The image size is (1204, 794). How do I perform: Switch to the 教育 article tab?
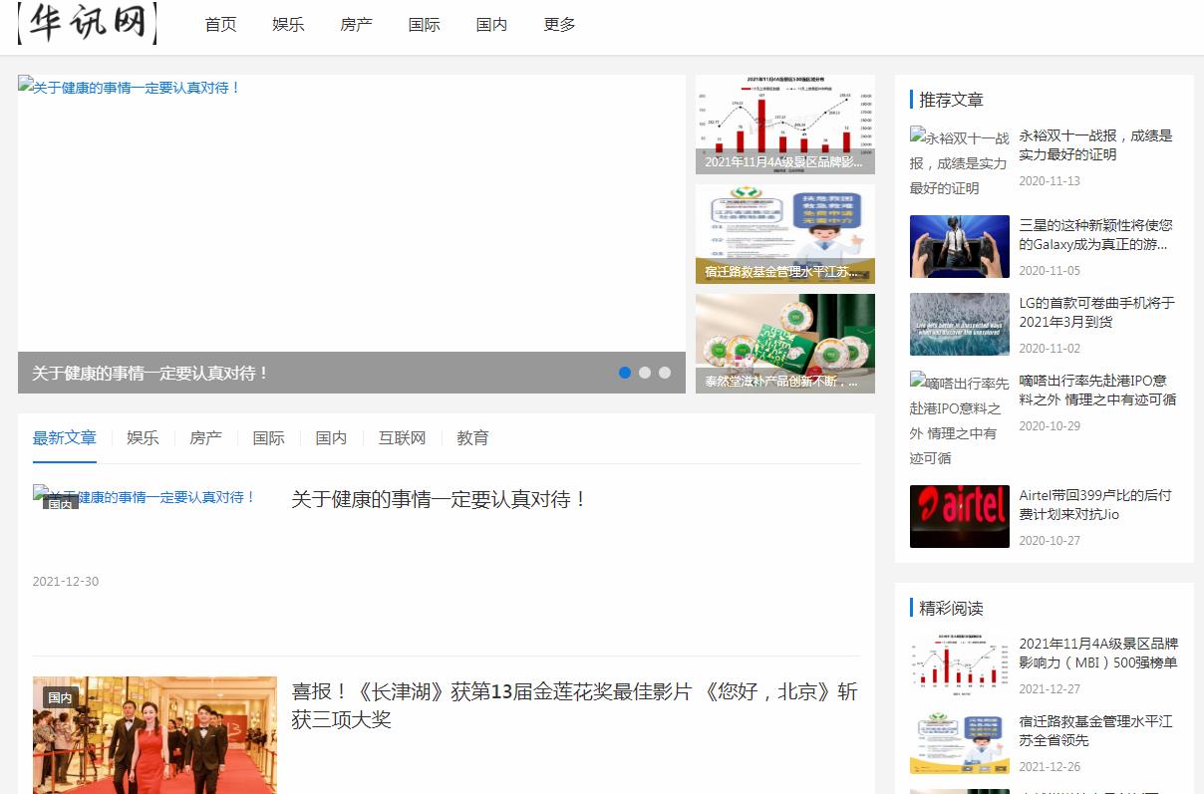click(472, 438)
